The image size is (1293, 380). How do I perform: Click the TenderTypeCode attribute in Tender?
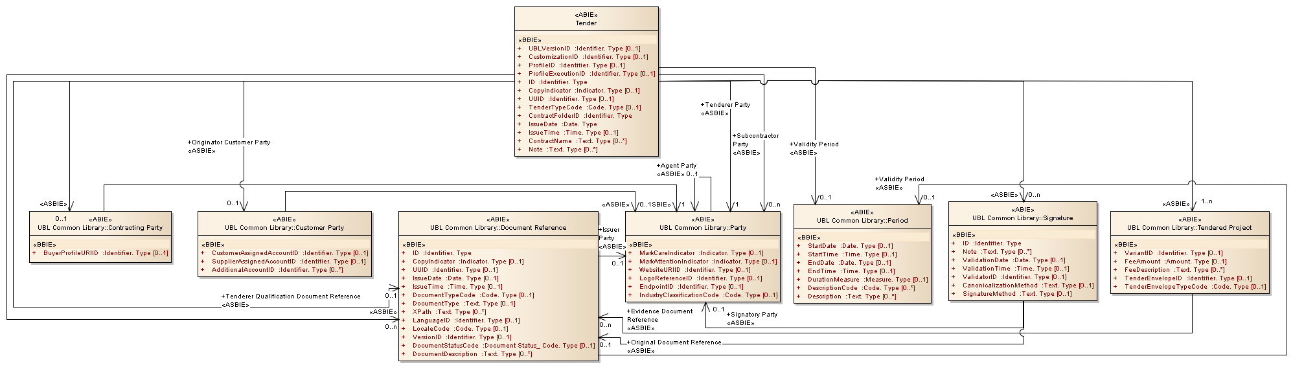584,107
